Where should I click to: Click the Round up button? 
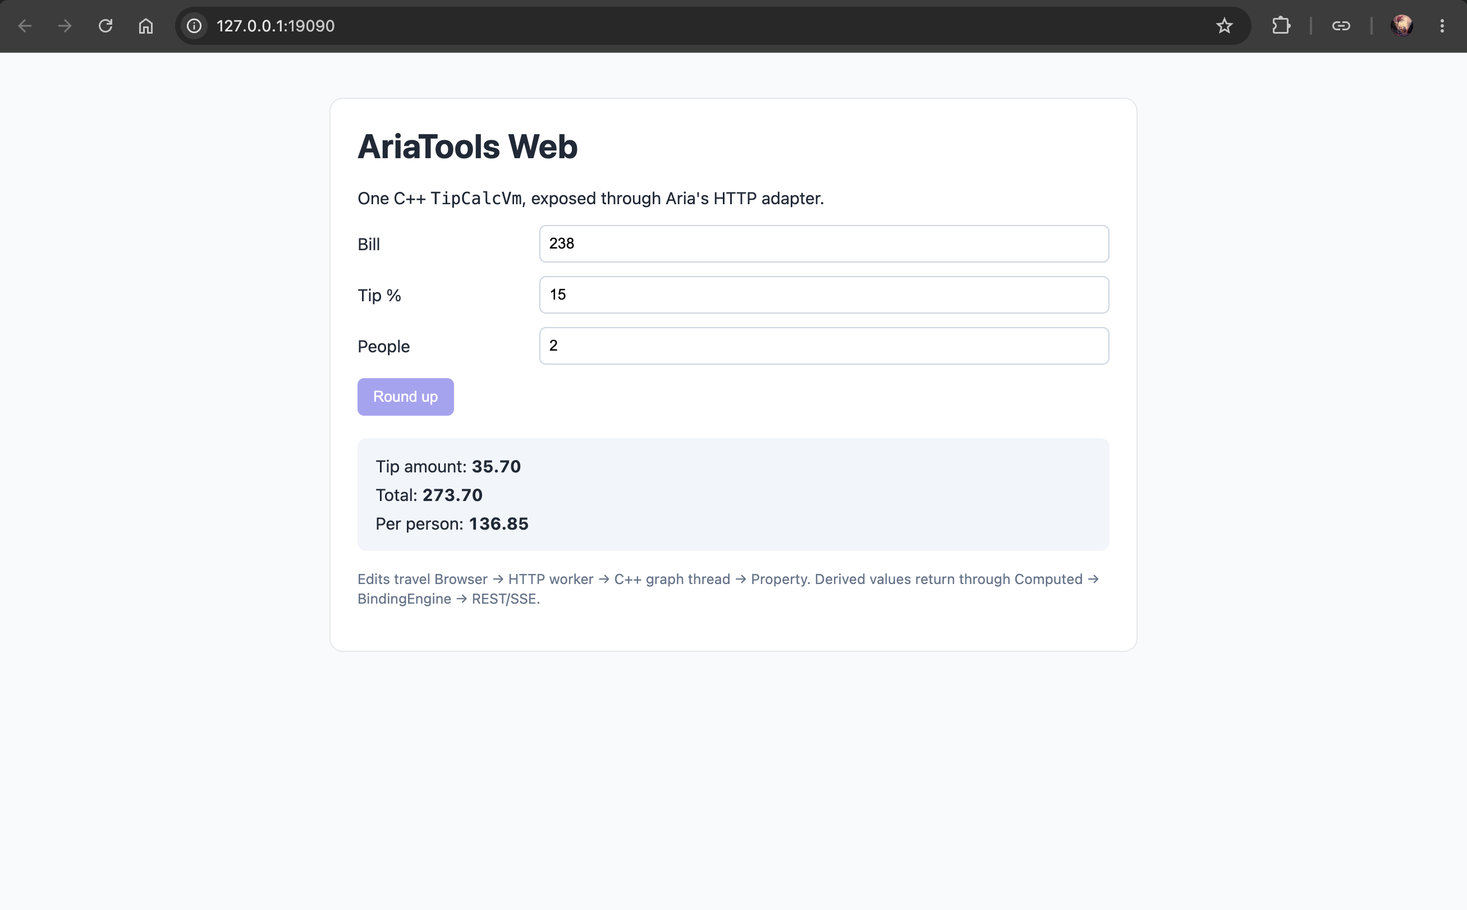pyautogui.click(x=405, y=397)
